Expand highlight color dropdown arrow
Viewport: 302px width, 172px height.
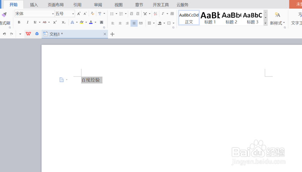(86, 22)
